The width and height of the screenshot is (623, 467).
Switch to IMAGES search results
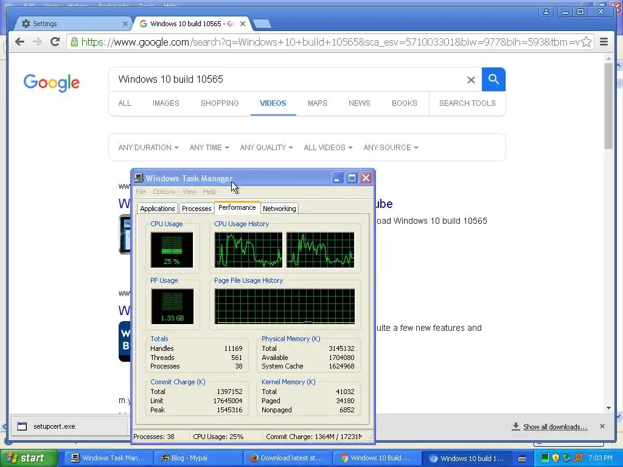[x=166, y=103]
